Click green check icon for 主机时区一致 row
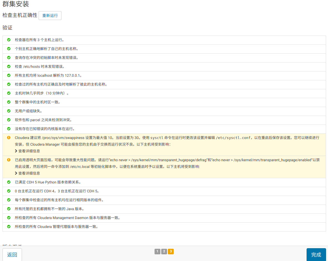 point(9,102)
